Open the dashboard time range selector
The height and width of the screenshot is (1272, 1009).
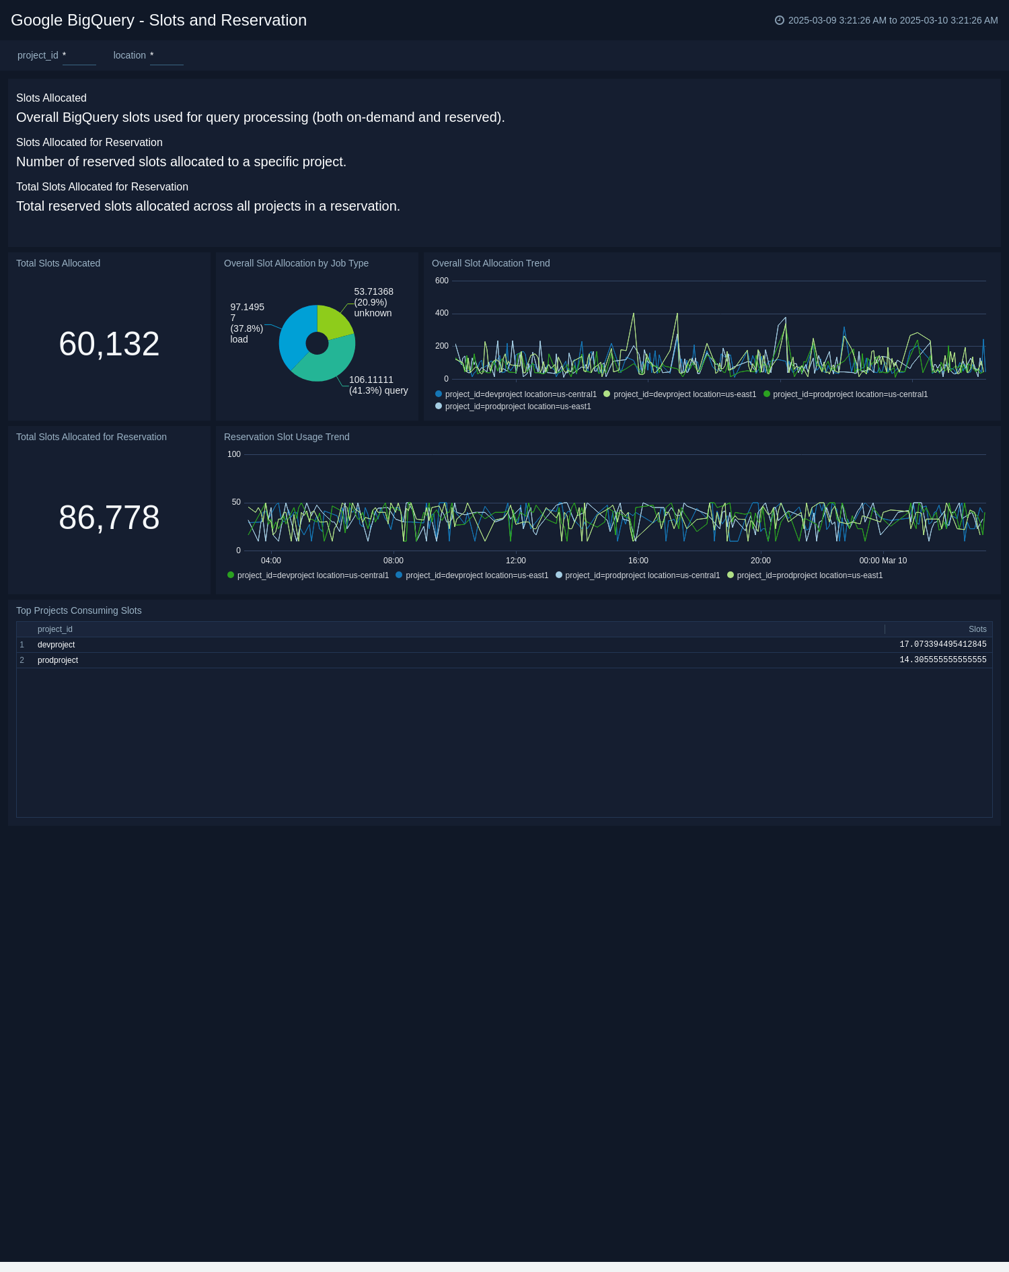892,20
